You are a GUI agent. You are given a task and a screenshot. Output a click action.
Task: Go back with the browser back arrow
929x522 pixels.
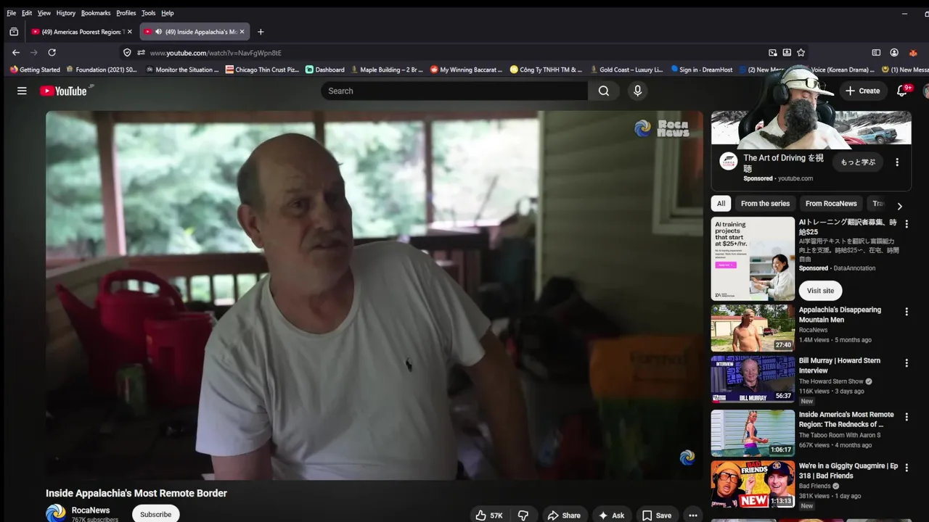click(16, 52)
